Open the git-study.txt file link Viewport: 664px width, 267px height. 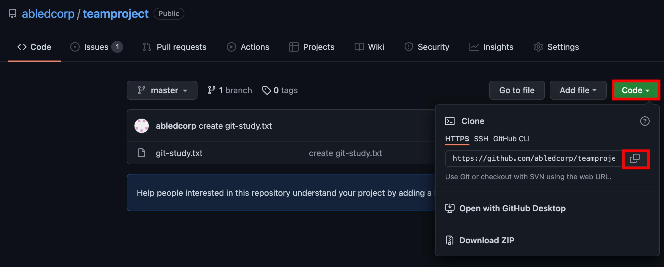(x=179, y=153)
